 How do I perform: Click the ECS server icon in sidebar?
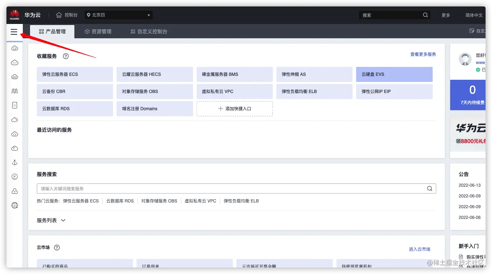point(15,48)
